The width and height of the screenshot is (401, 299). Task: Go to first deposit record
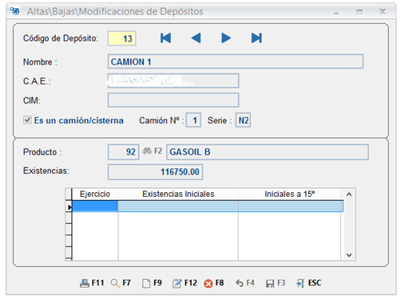(165, 38)
